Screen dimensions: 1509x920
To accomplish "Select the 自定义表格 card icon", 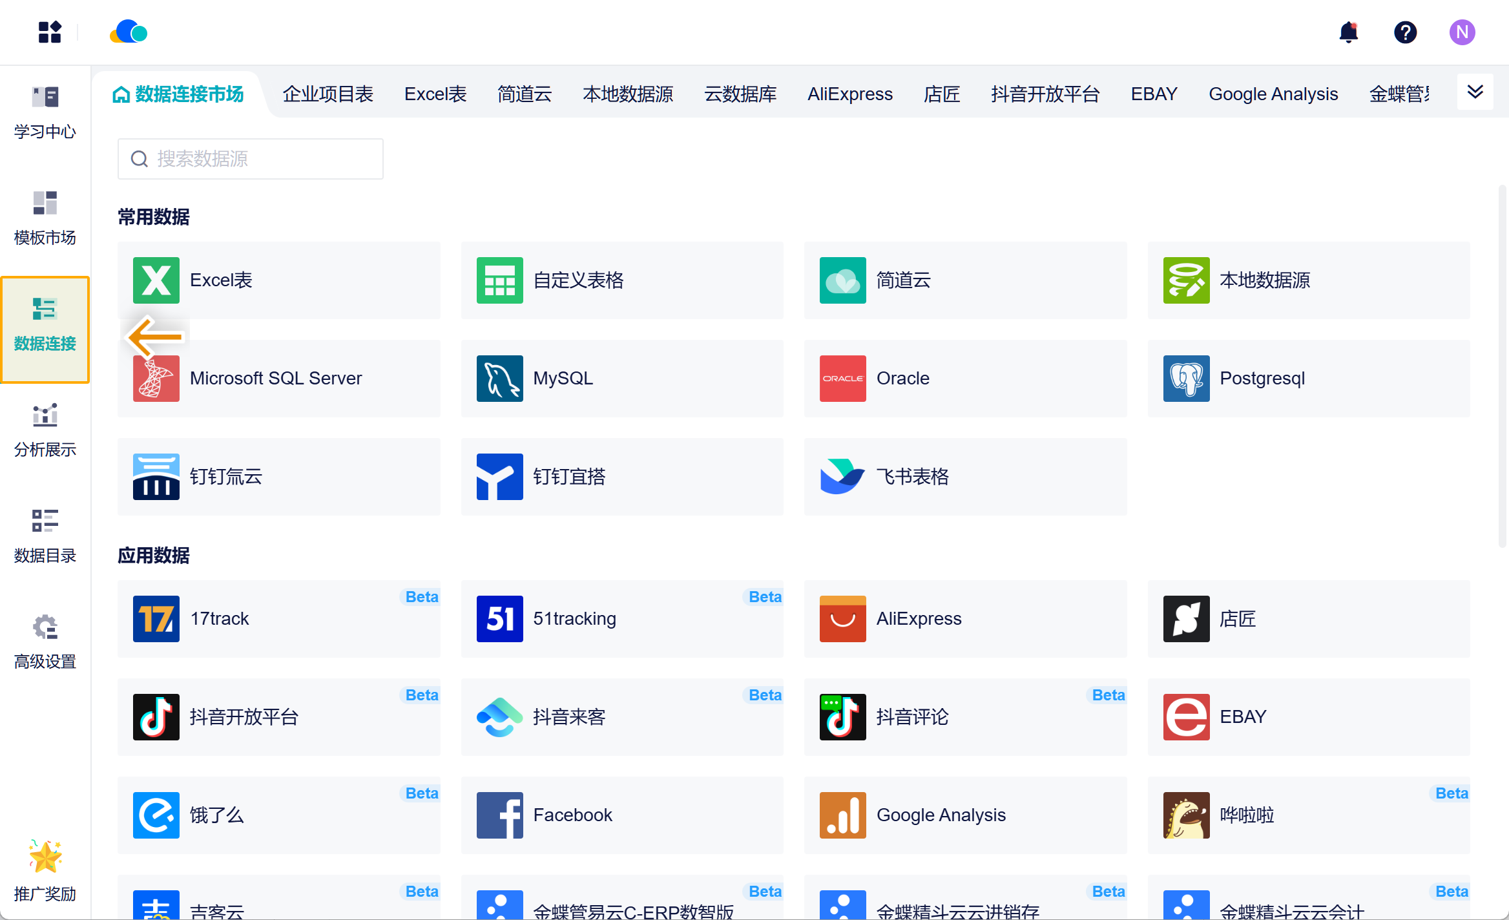I will 500,280.
